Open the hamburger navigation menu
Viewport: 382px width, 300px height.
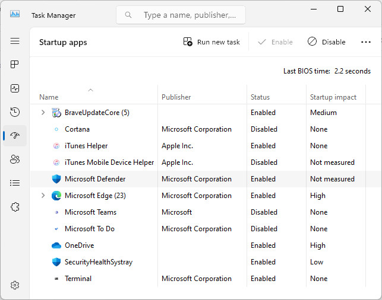[15, 41]
